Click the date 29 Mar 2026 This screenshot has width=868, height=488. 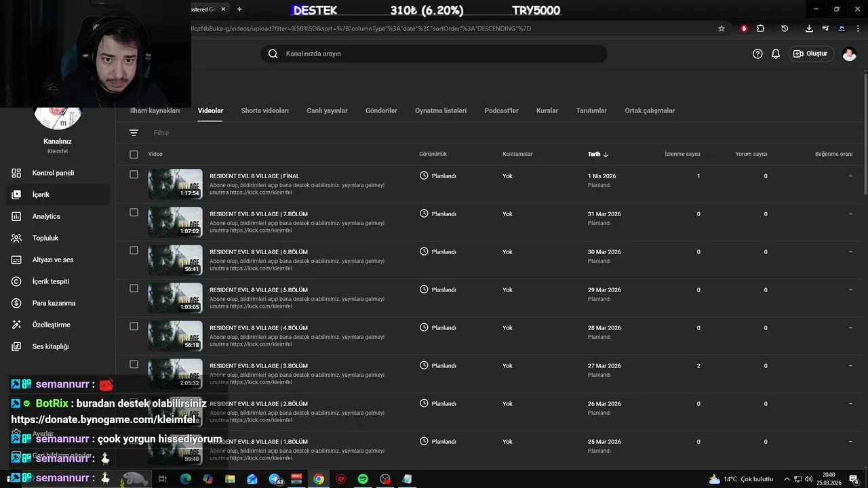click(x=604, y=289)
